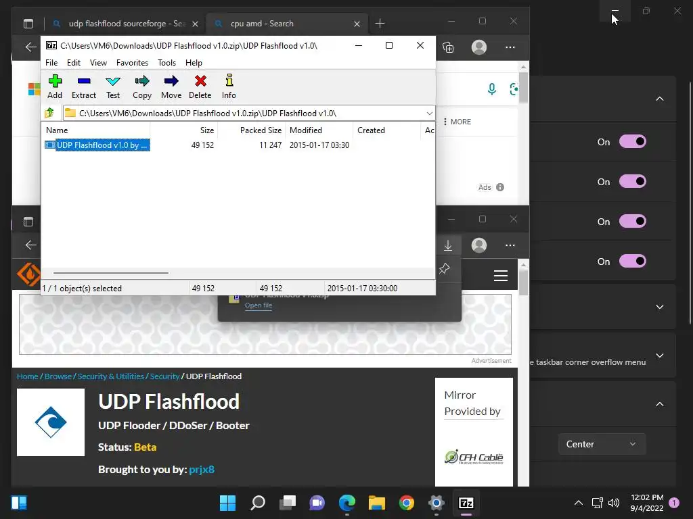Open the Center taskbar alignment dropdown
The image size is (693, 519).
(602, 444)
